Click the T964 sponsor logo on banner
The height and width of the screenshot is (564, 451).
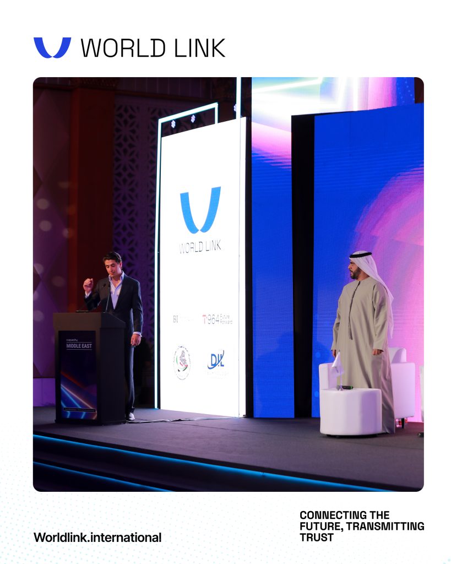click(x=218, y=319)
